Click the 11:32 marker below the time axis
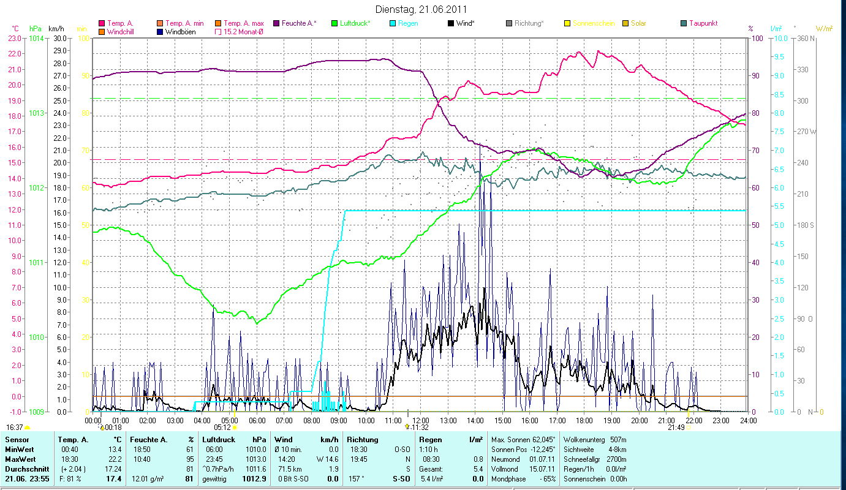 pyautogui.click(x=419, y=428)
